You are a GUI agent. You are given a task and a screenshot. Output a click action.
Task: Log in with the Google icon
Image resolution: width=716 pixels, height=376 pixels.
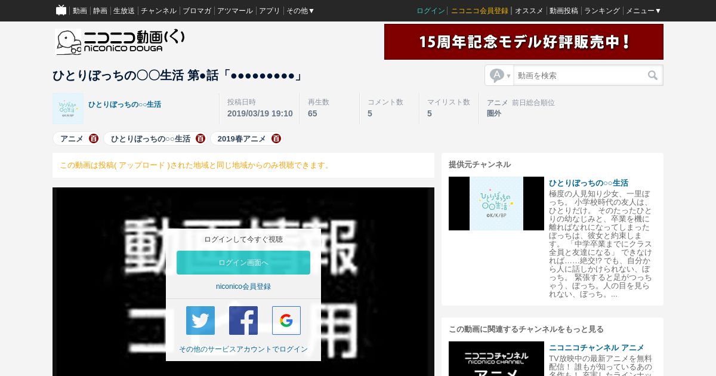286,320
